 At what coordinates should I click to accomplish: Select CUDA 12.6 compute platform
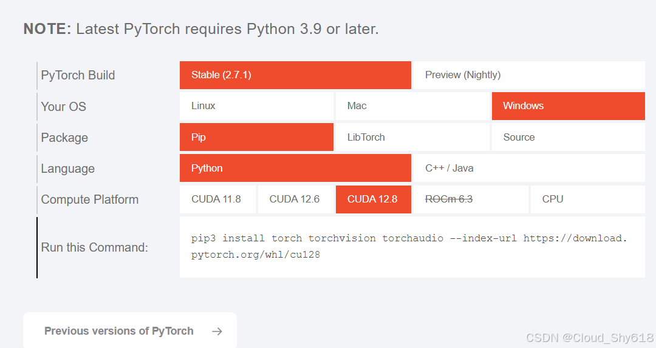296,199
